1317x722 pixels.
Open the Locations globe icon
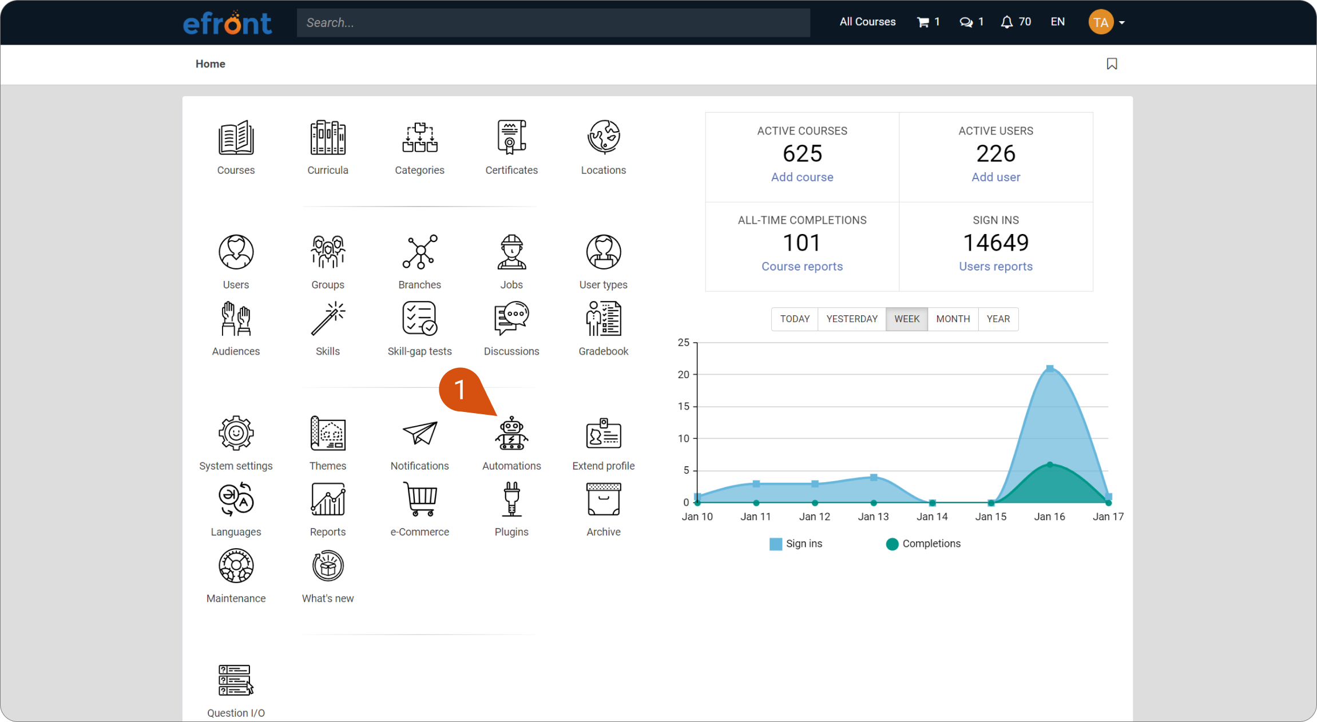[604, 138]
